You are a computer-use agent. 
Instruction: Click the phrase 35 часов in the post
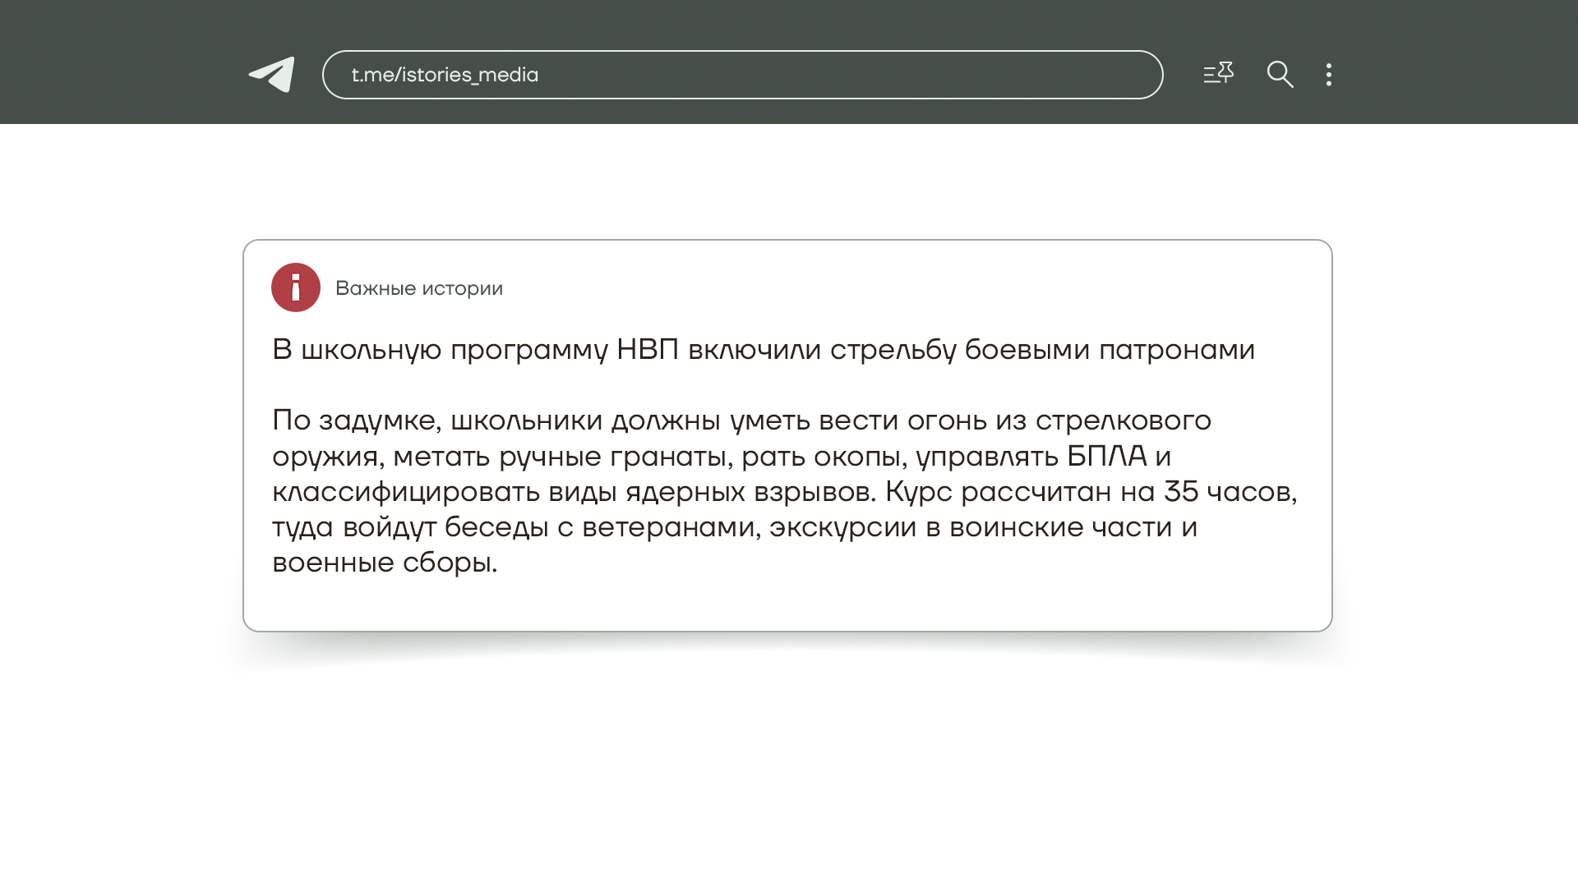point(1228,492)
